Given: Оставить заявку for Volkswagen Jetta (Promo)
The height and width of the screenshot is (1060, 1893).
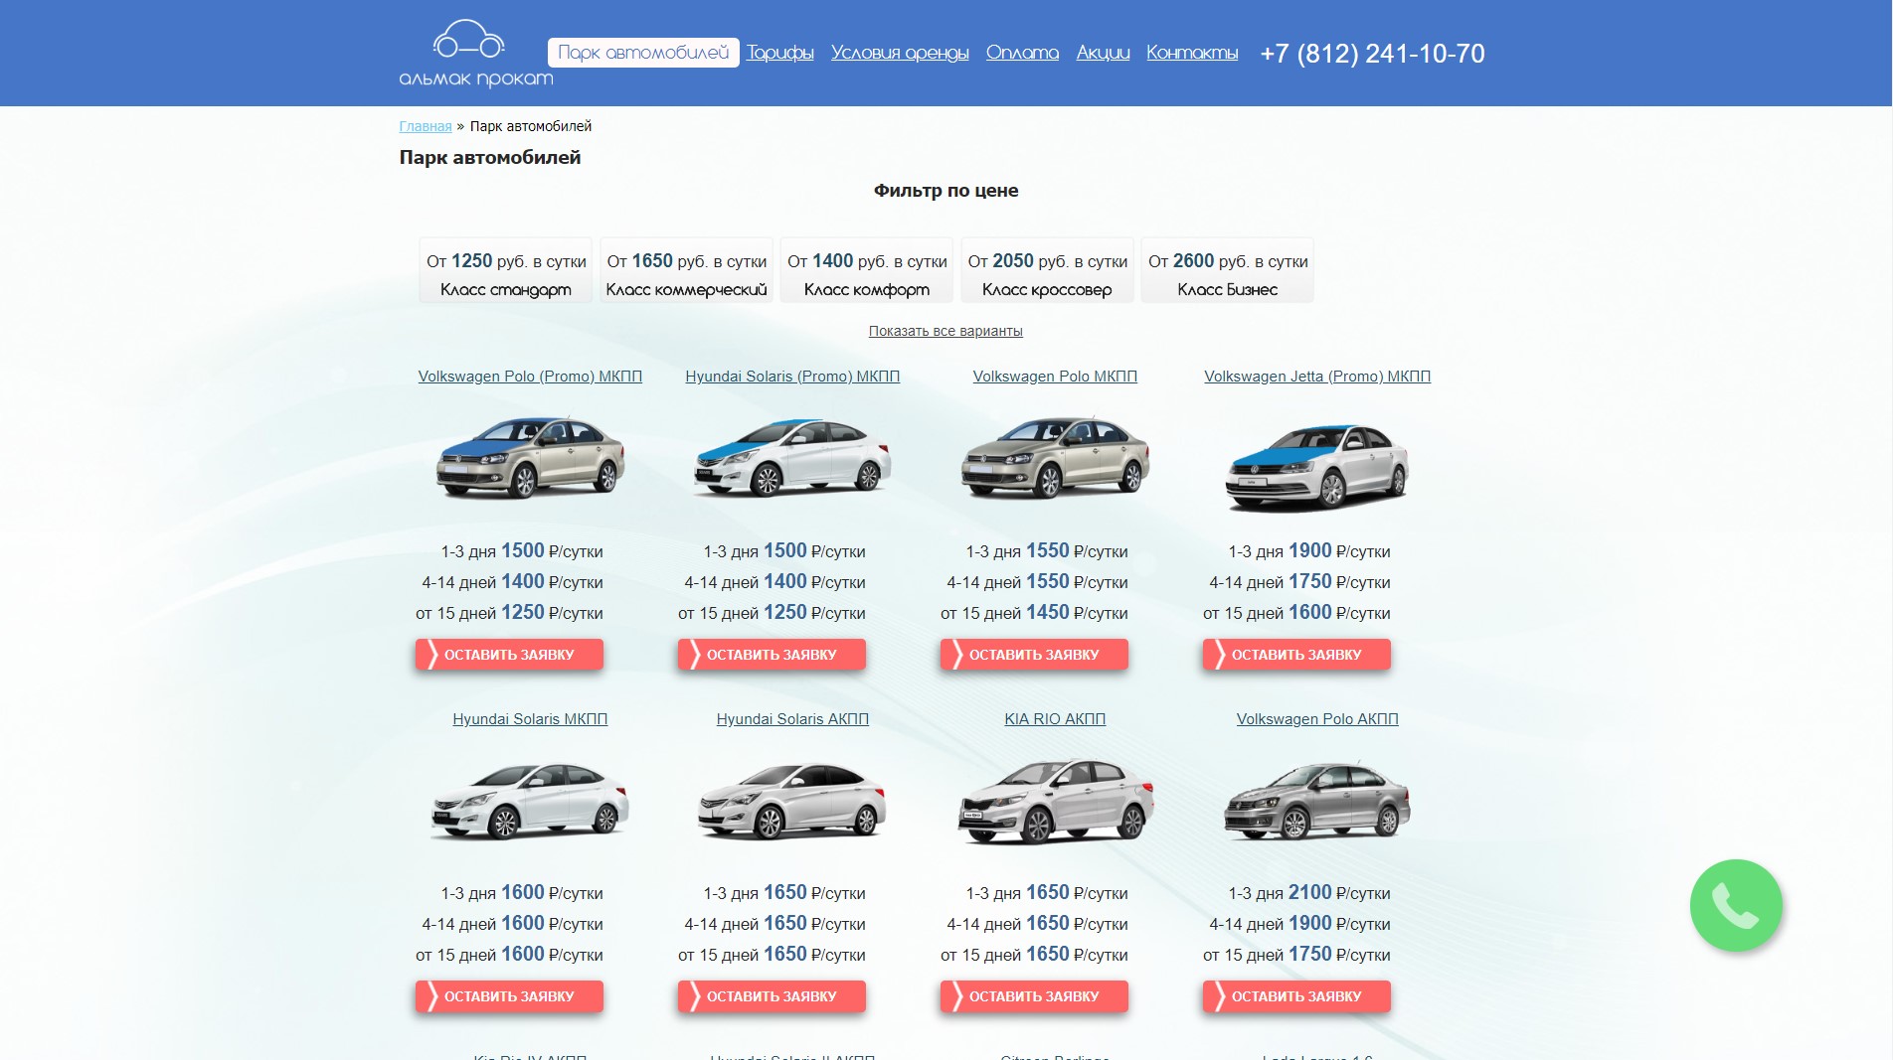Looking at the screenshot, I should coord(1296,655).
